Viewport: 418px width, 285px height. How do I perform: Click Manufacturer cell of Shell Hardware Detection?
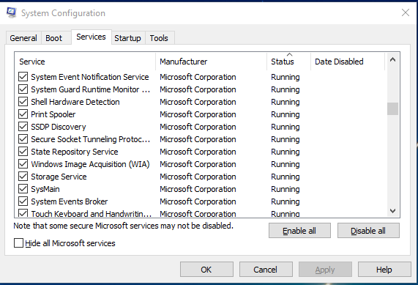198,102
